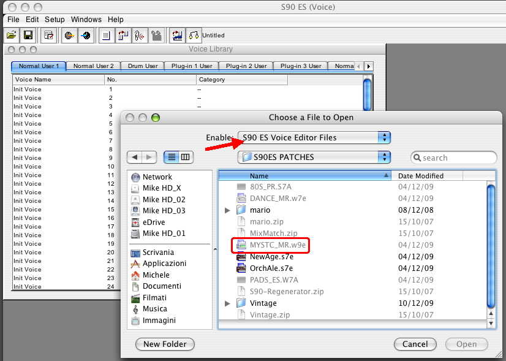Click the store voice toolbar icon
Viewport: 506px width, 361px height.
123,35
